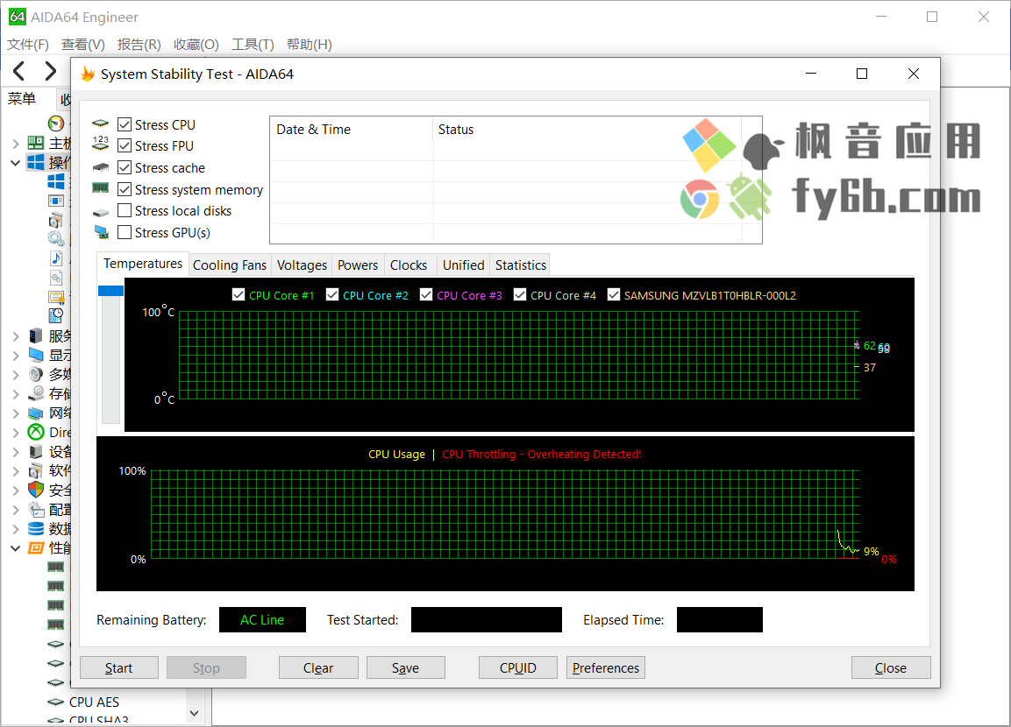This screenshot has width=1011, height=727.
Task: Click the storage drive icon next to 存储
Action: (x=35, y=393)
